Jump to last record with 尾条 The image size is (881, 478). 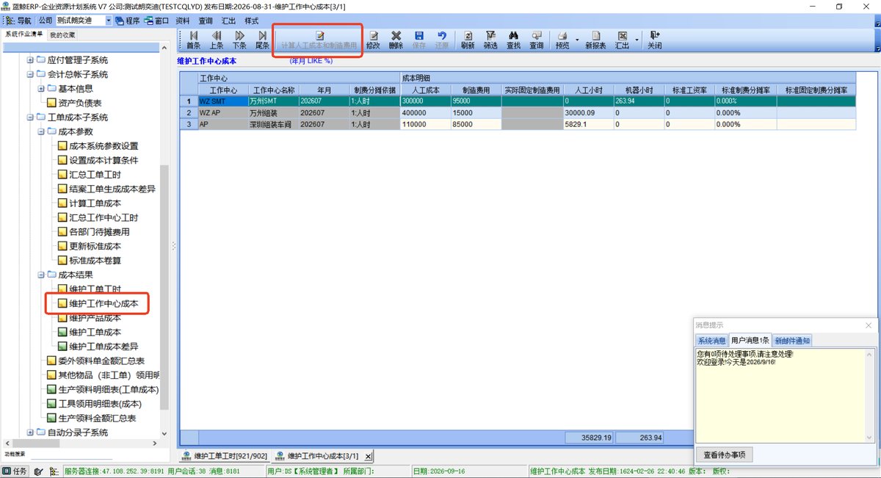[262, 40]
